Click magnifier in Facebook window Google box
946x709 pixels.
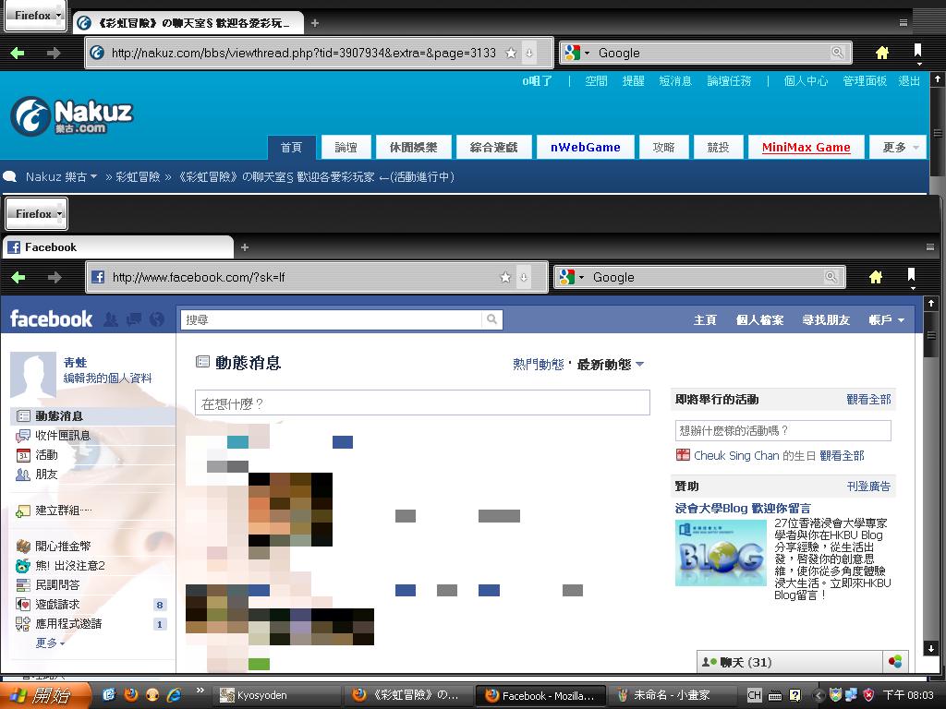(x=831, y=277)
